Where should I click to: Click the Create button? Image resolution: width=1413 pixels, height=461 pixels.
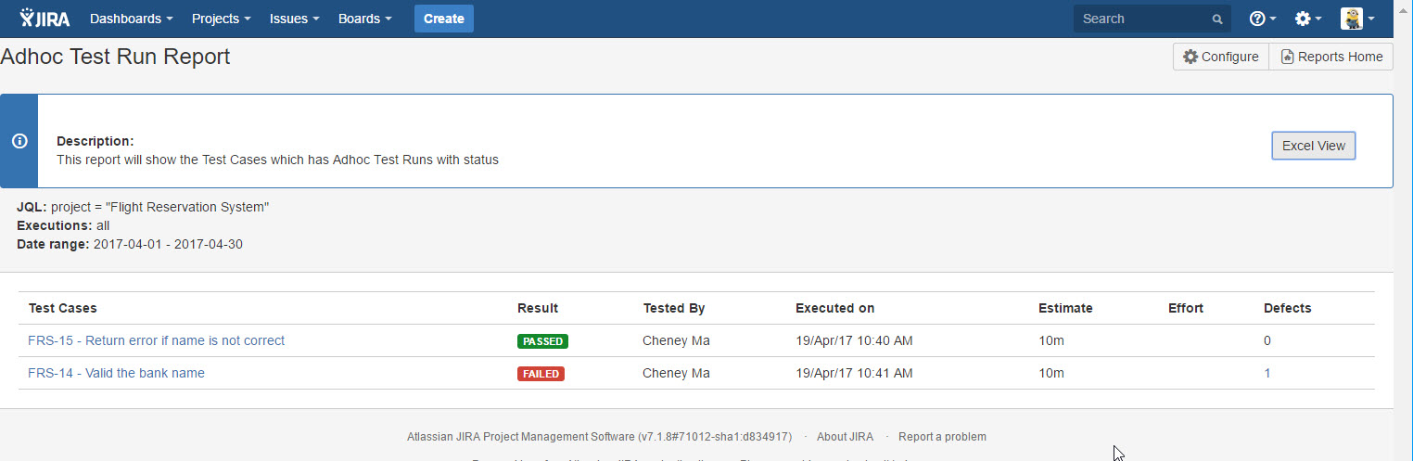(444, 19)
